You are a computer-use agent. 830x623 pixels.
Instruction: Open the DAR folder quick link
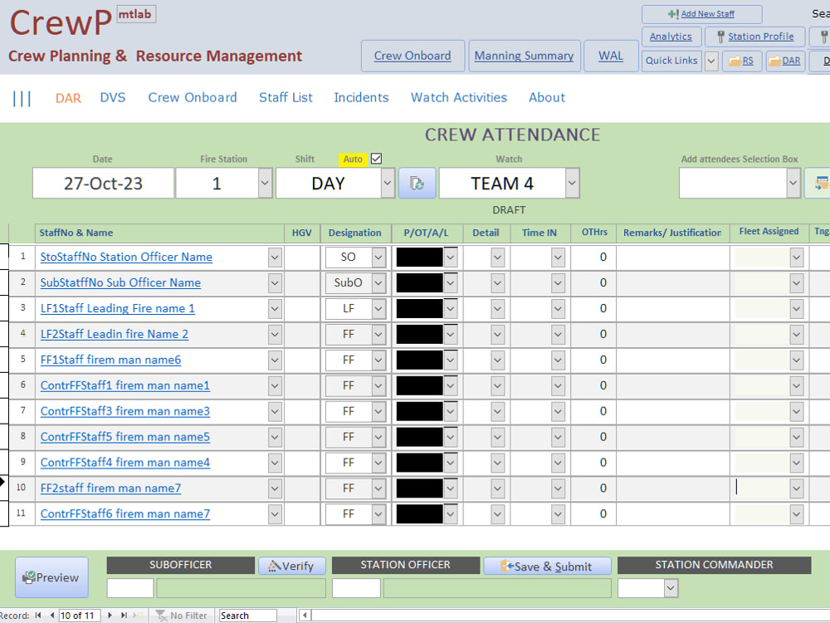pyautogui.click(x=785, y=61)
